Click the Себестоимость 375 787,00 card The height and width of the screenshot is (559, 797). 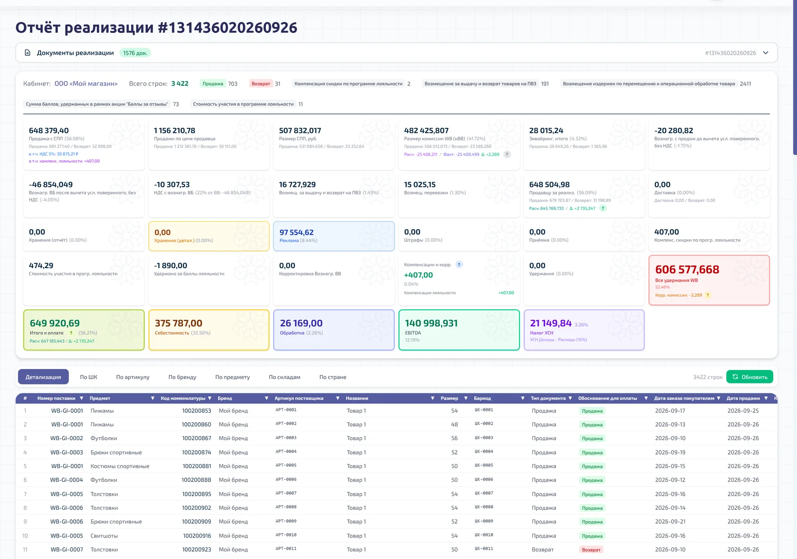209,330
